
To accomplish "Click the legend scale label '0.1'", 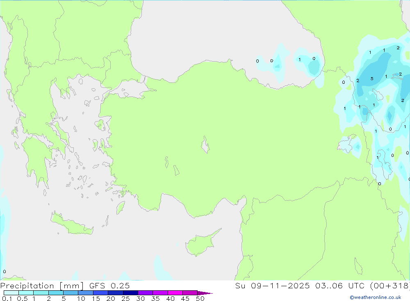I will (7, 299).
